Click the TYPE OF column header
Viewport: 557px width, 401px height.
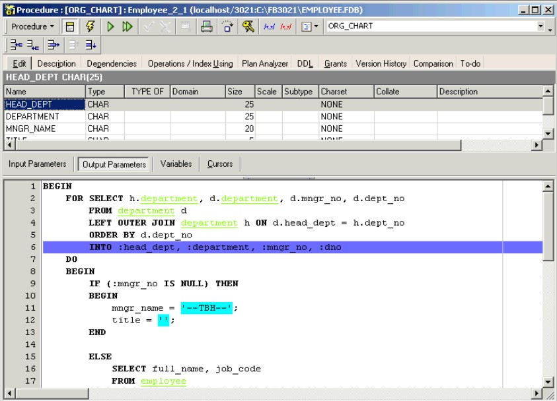click(147, 92)
